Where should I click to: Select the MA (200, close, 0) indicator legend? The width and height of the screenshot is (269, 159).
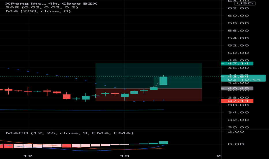[38, 11]
